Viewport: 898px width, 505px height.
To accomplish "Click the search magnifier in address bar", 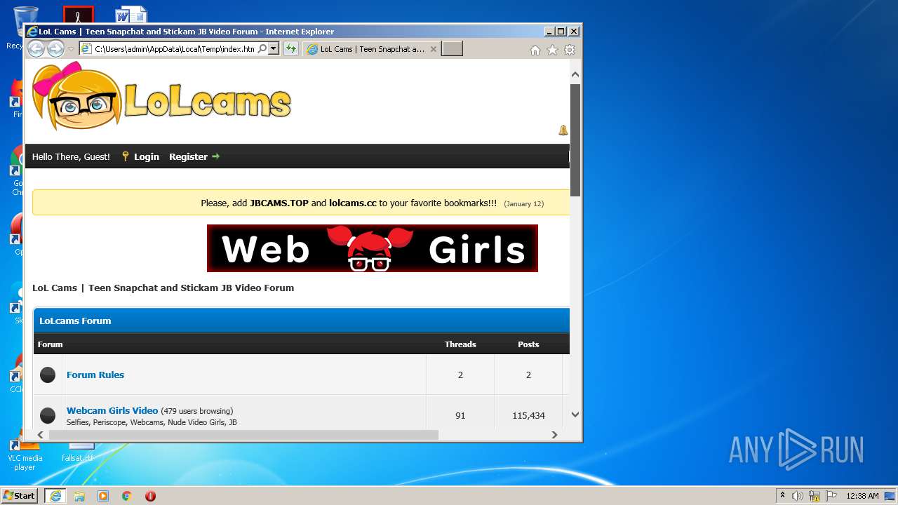I will [x=262, y=49].
